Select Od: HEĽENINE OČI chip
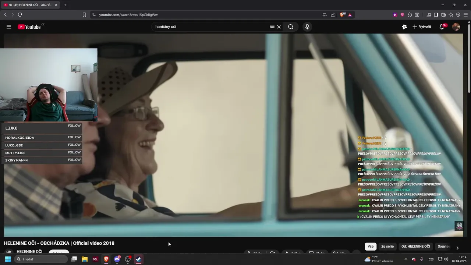Viewport: 471px width, 265px height. click(415, 247)
